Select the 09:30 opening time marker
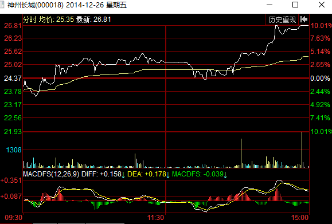This screenshot has width=332, height=224. (x=14, y=218)
